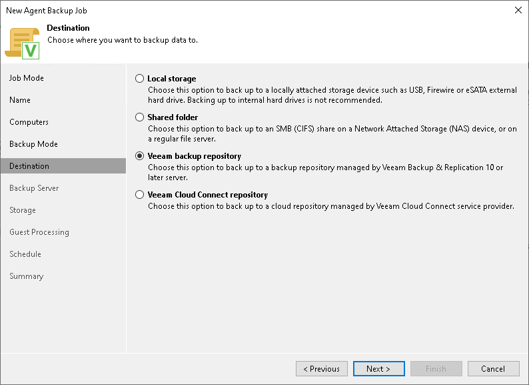Close the New Agent Backup Job dialog
Viewport: 529px width, 385px height.
pos(518,10)
